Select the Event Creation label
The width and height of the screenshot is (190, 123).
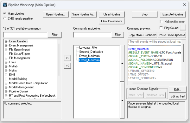(18, 41)
